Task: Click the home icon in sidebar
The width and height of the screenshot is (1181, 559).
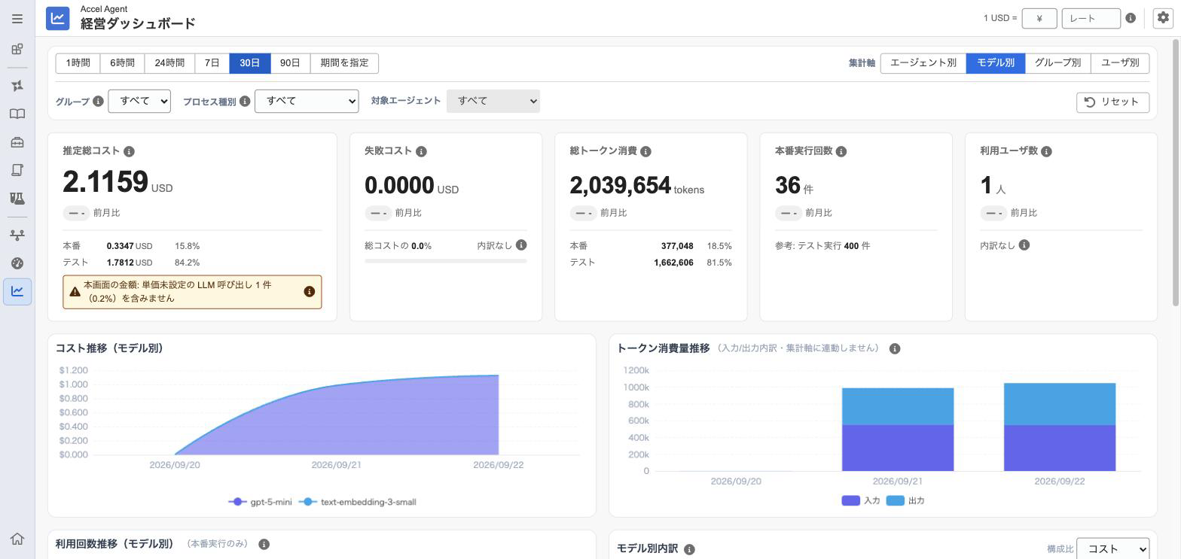Action: (17, 539)
